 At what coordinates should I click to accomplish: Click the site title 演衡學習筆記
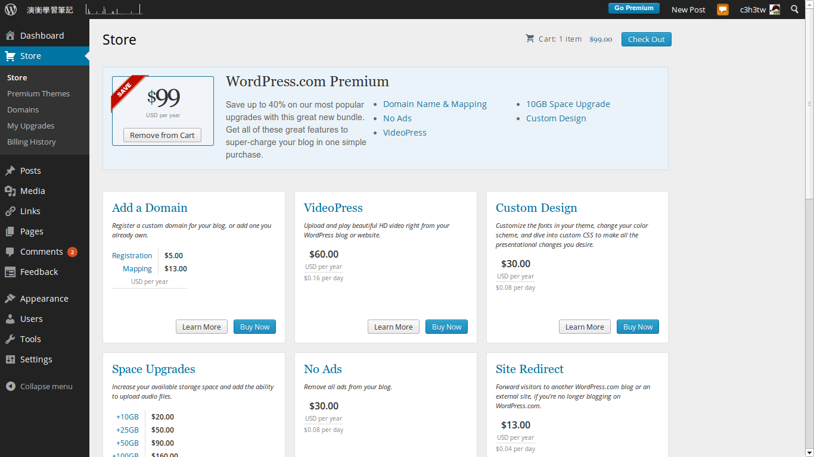pos(50,10)
